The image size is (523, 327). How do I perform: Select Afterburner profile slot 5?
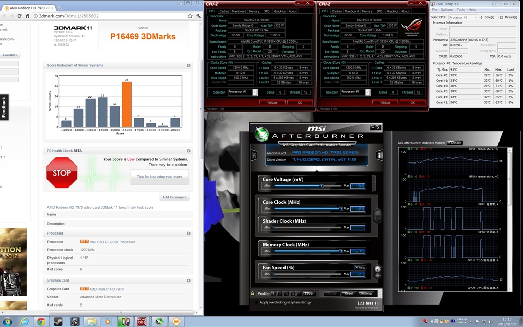(x=299, y=294)
